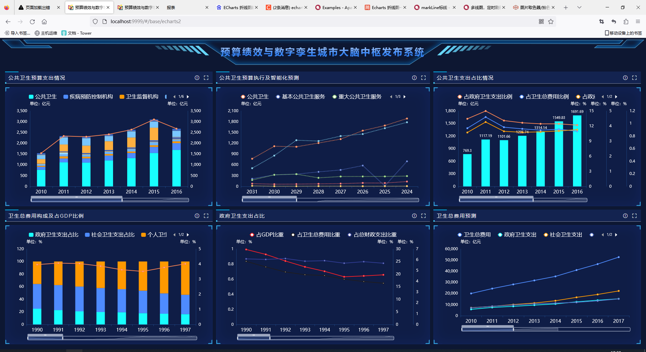Expand 公共卫生预算支出情况 panel to fullscreen

pyautogui.click(x=206, y=78)
